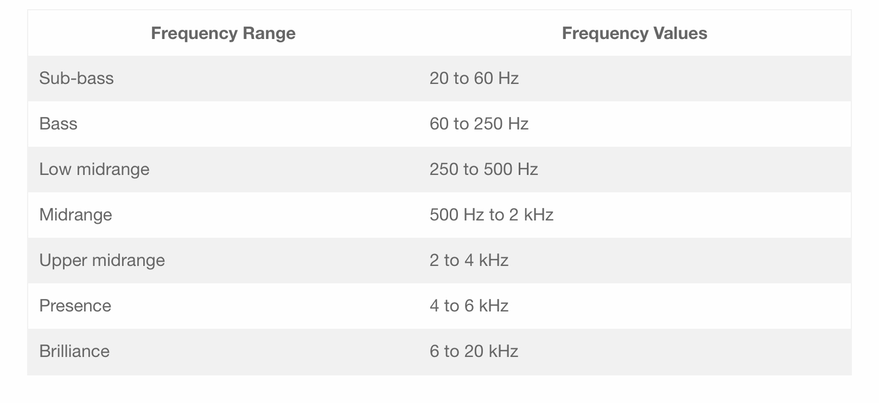The height and width of the screenshot is (403, 879).
Task: Select the Sub-bass cell
Action: coord(77,79)
